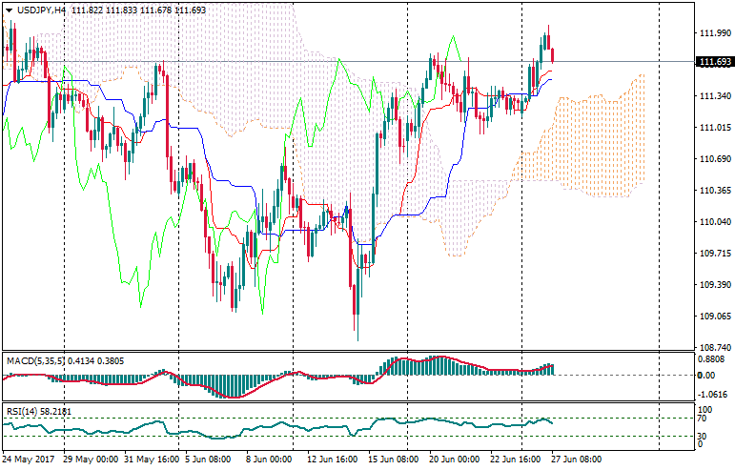The width and height of the screenshot is (735, 470).
Task: Click the 111.990 price axis label
Action: (x=713, y=33)
